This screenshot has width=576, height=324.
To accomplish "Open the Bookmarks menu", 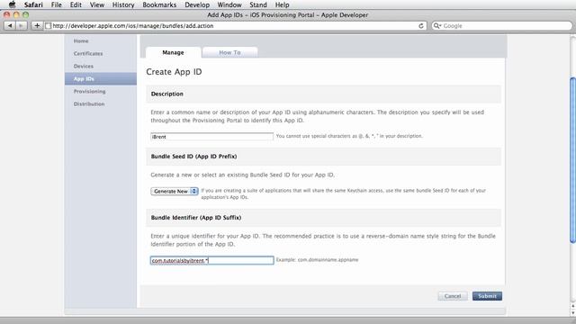I will pyautogui.click(x=159, y=4).
